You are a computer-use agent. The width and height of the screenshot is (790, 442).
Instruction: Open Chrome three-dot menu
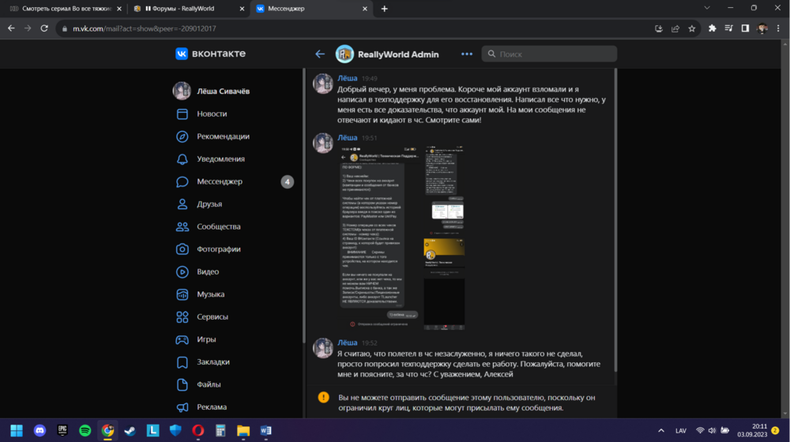[778, 28]
